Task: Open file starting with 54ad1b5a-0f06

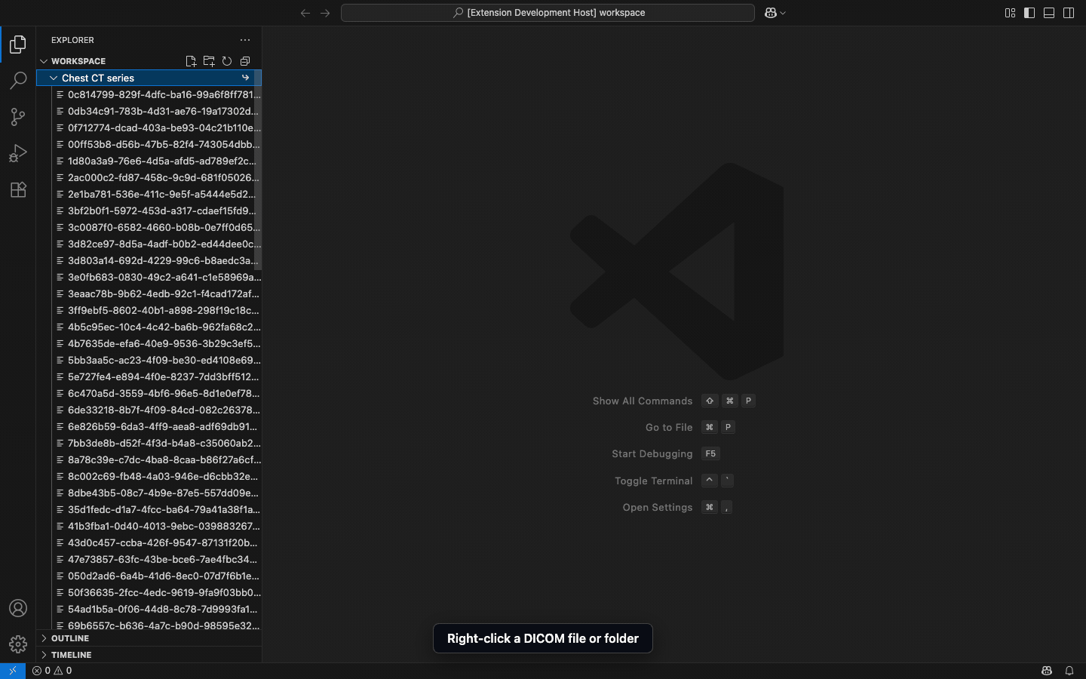Action: click(x=149, y=609)
